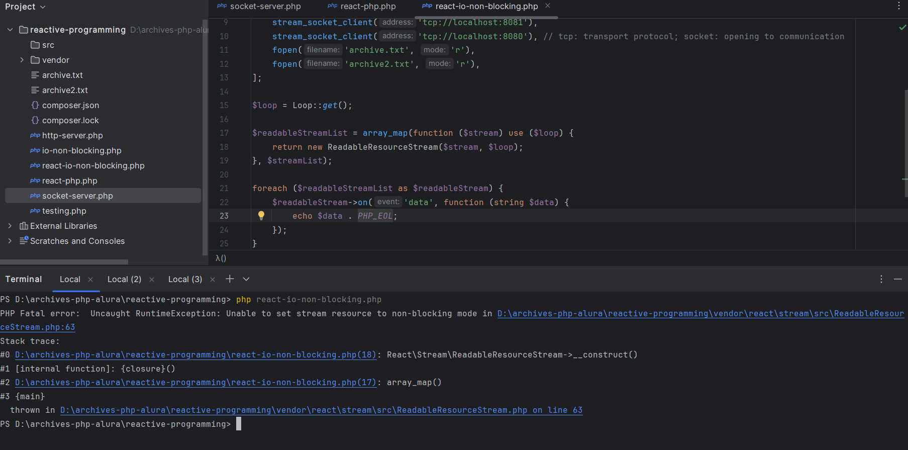Open react-php.php in project tree
The height and width of the screenshot is (450, 908).
tap(70, 181)
